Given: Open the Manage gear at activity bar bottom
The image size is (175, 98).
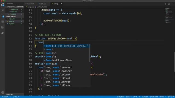Looking at the screenshot, I should 2,93.
